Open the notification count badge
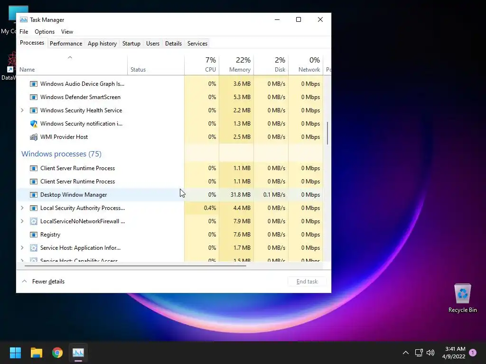Viewport: 486px width, 364px height. 473,353
